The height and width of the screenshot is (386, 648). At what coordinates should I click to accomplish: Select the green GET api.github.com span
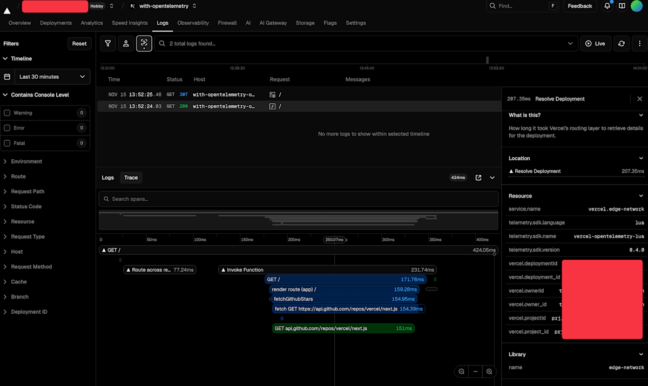343,328
